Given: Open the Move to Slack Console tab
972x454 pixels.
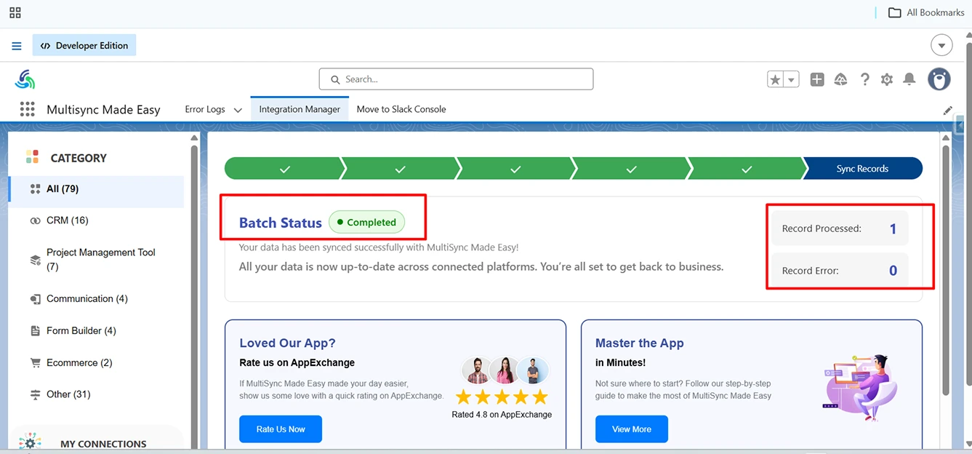Looking at the screenshot, I should pos(401,109).
